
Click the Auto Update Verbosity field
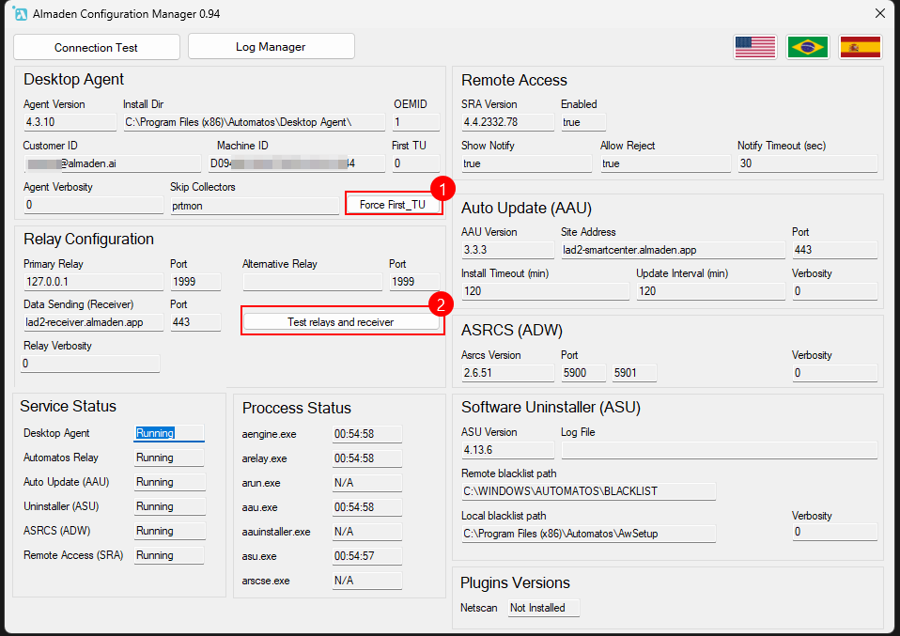[834, 291]
